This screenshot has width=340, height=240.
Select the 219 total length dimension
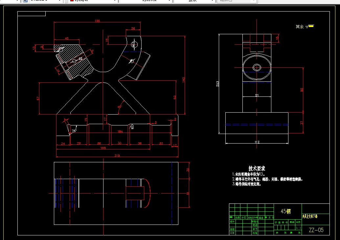[x=117, y=155]
